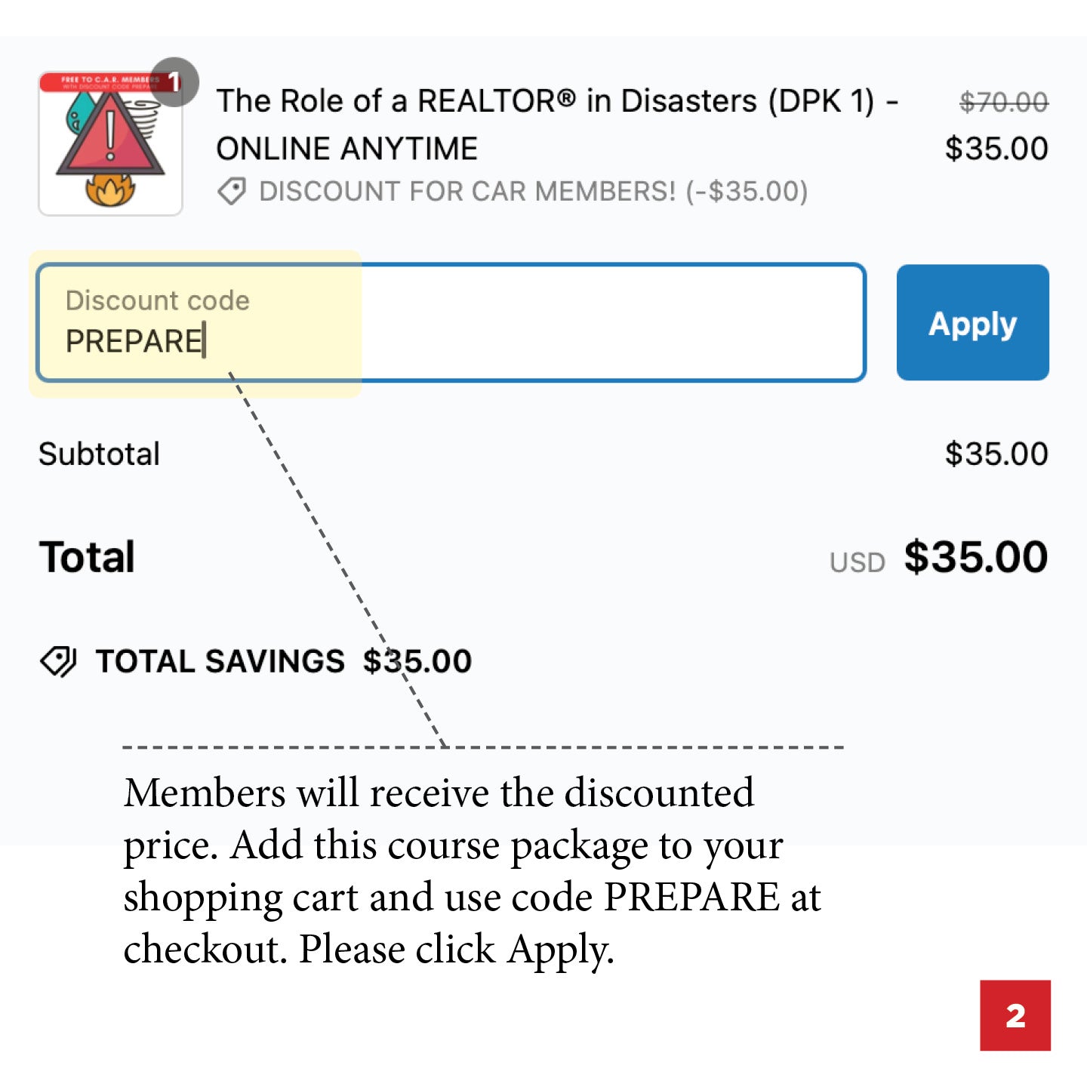
Task: Click the Subtotal amount of $35.00
Action: (995, 453)
